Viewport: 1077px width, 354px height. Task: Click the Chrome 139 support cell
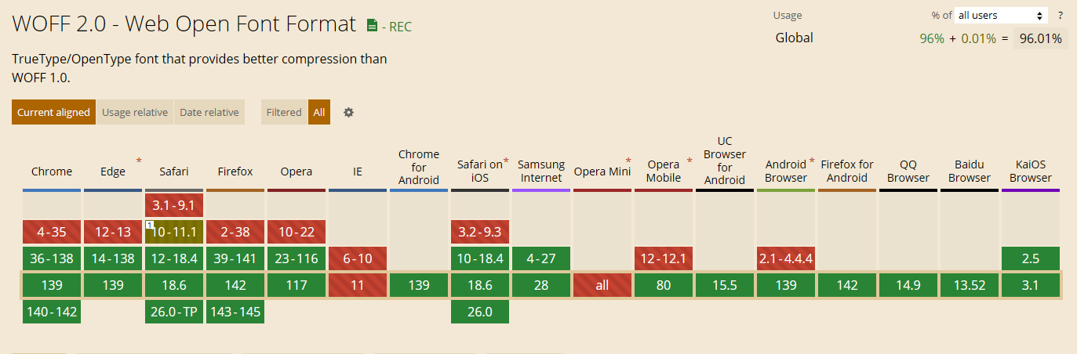coord(52,285)
